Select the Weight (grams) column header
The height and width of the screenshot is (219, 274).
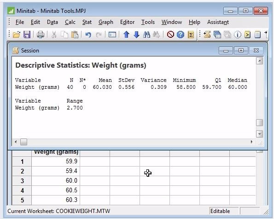pos(56,153)
